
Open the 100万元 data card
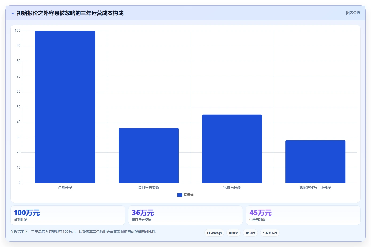pos(68,215)
